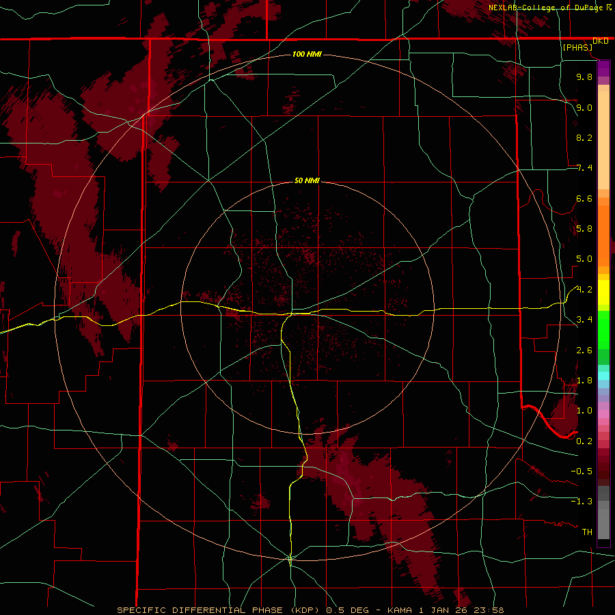
Task: Click the 7.4 scale value
Action: coord(584,168)
